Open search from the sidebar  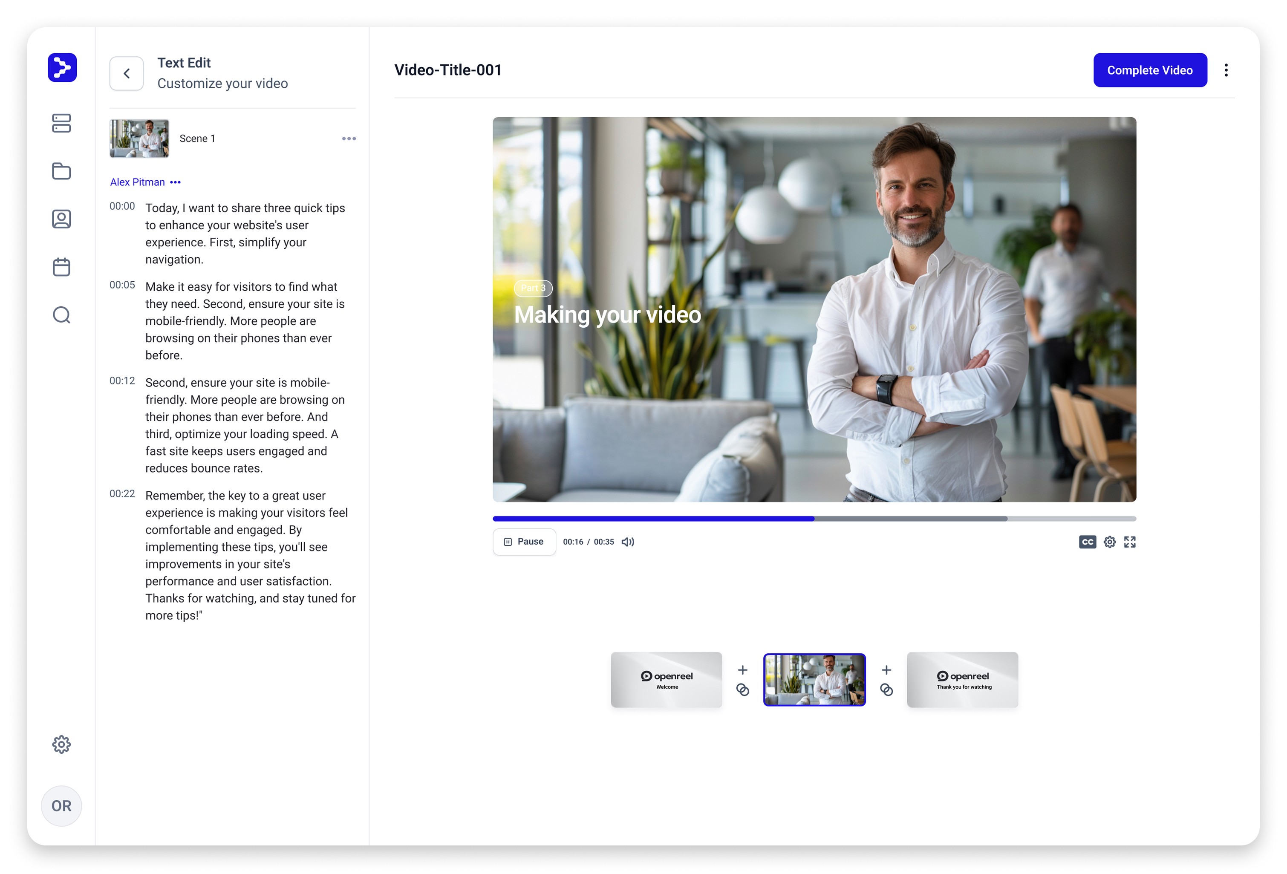tap(61, 315)
